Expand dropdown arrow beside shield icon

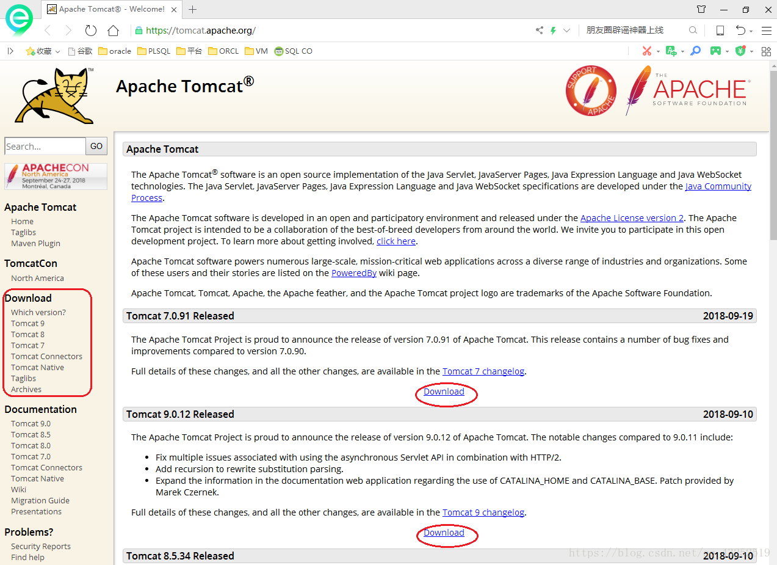tap(751, 52)
